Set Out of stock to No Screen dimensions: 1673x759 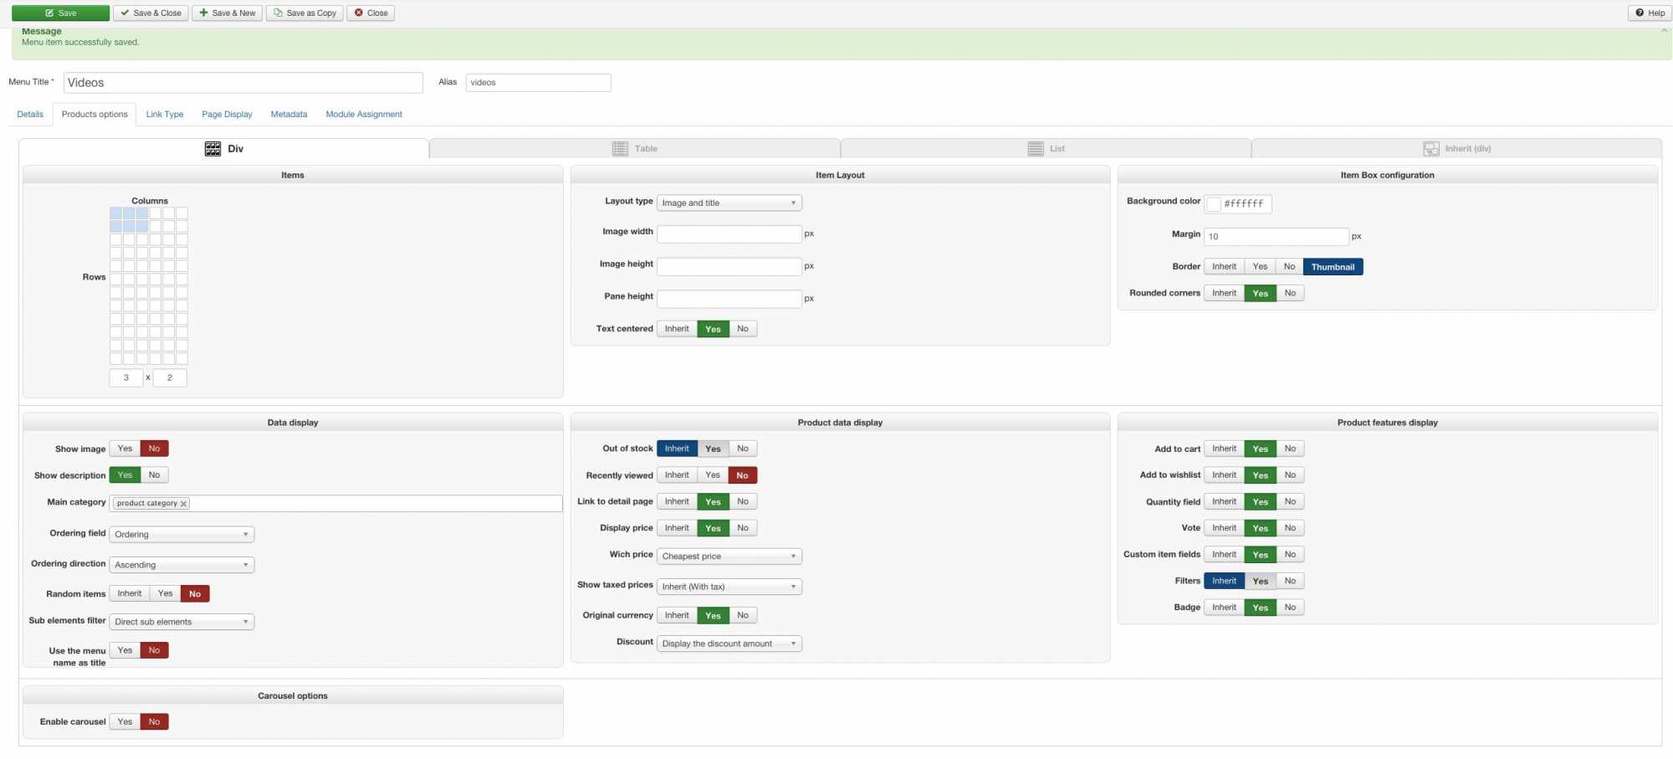click(743, 449)
